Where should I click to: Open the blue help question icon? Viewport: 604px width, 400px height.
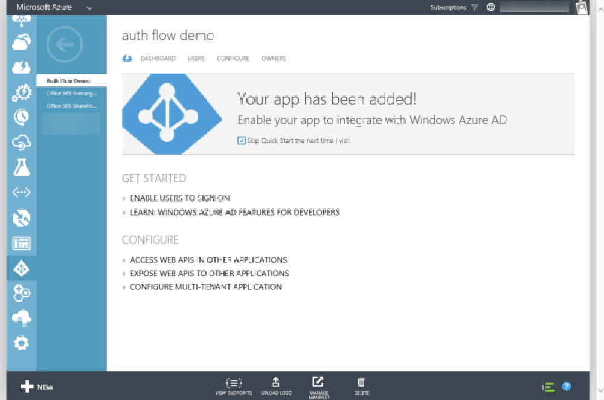click(x=567, y=386)
